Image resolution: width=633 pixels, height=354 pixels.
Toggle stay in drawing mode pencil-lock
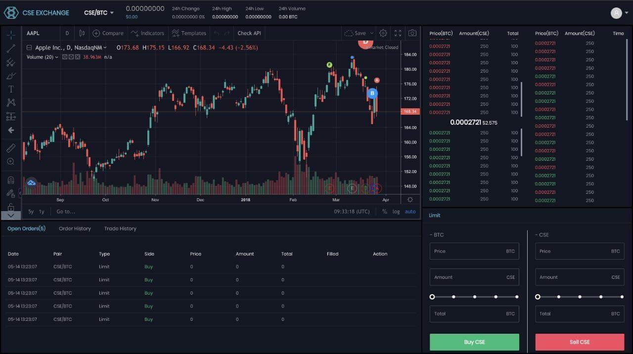pos(11,193)
